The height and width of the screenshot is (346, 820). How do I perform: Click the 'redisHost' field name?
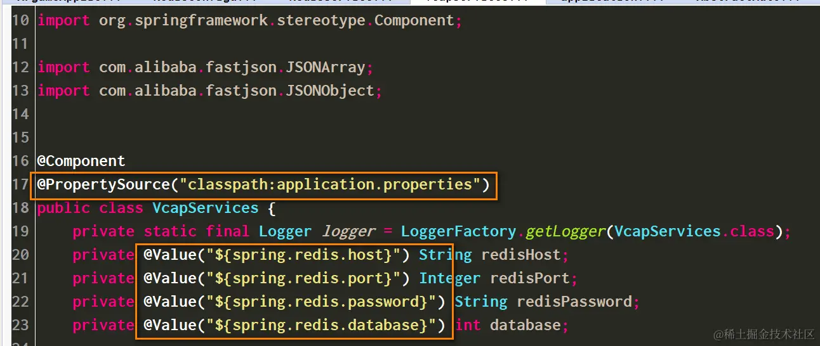coord(521,255)
